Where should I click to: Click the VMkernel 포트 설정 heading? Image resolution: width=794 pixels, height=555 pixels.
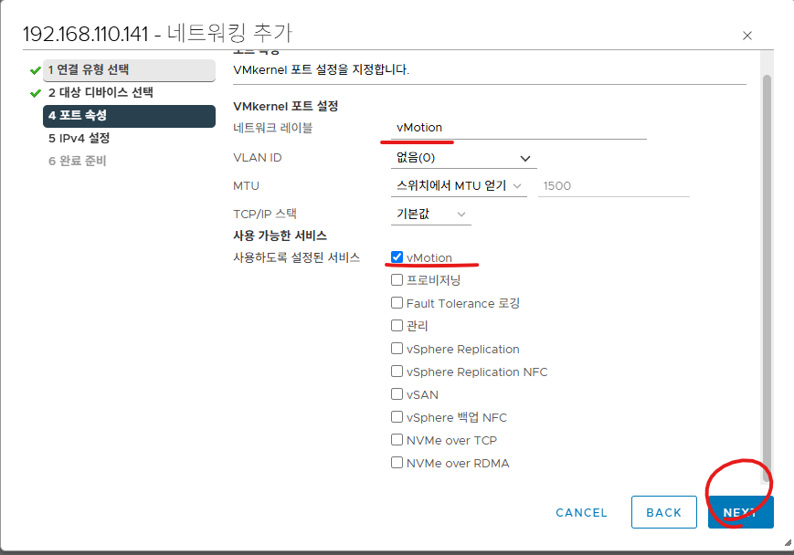point(286,106)
